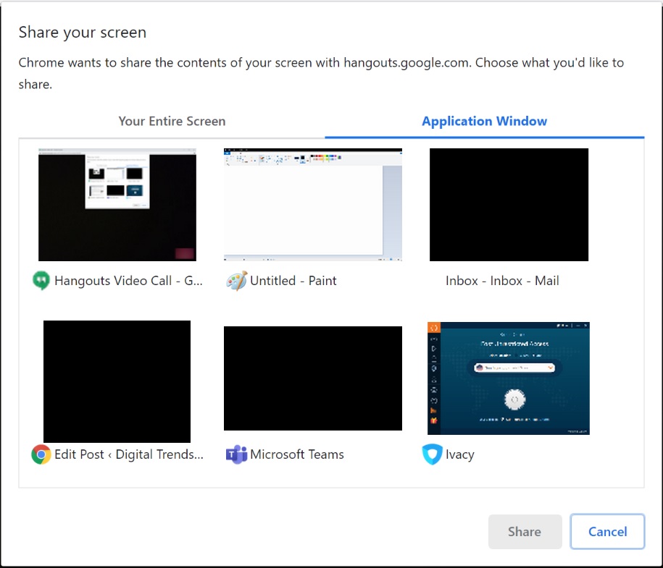
Task: Click the green Hangouts Video Call icon
Action: [42, 281]
